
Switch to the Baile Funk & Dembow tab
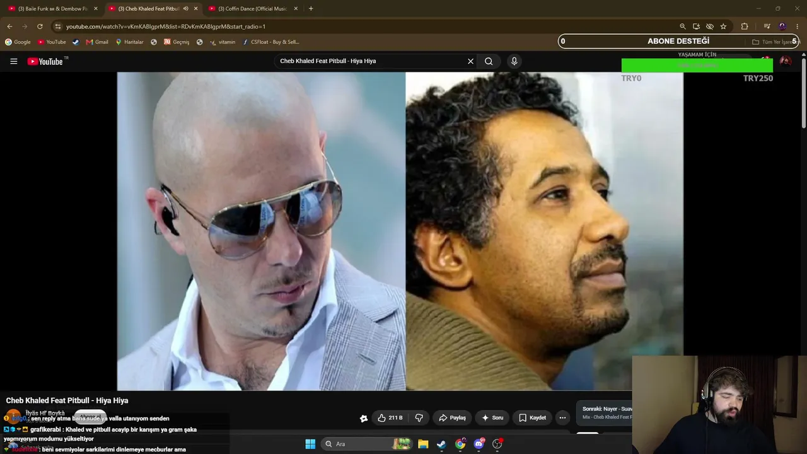tap(53, 9)
